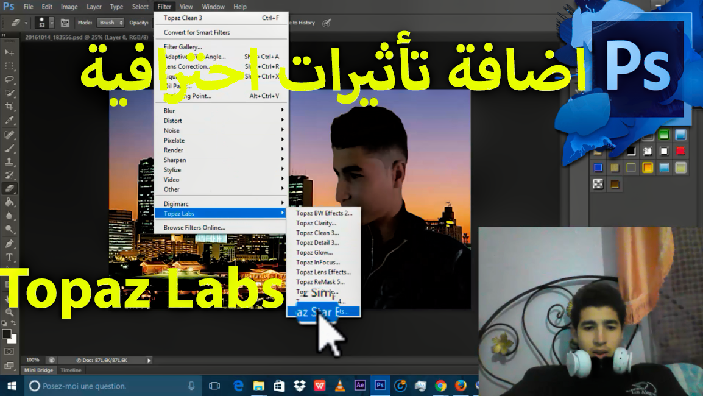Open the status bar info arrow

pyautogui.click(x=149, y=360)
